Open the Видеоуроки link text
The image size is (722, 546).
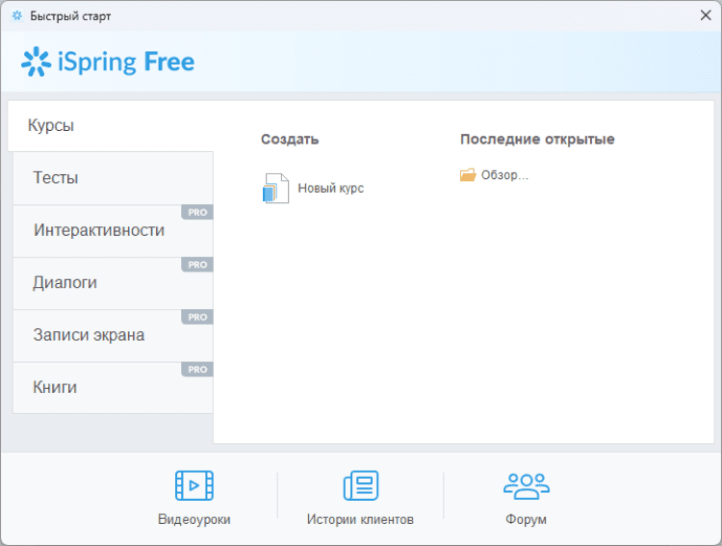(194, 519)
